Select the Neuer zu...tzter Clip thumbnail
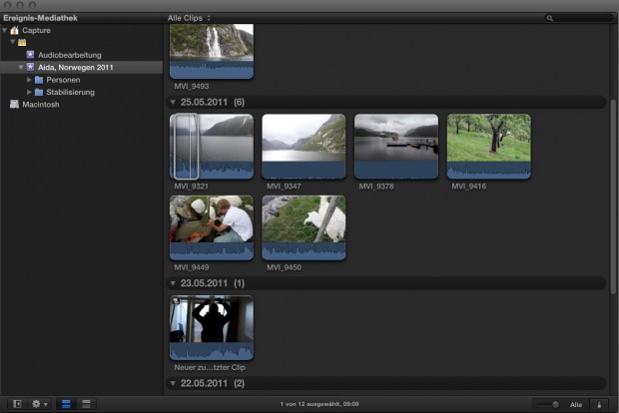Screen dimensions: 619x413 [212, 328]
